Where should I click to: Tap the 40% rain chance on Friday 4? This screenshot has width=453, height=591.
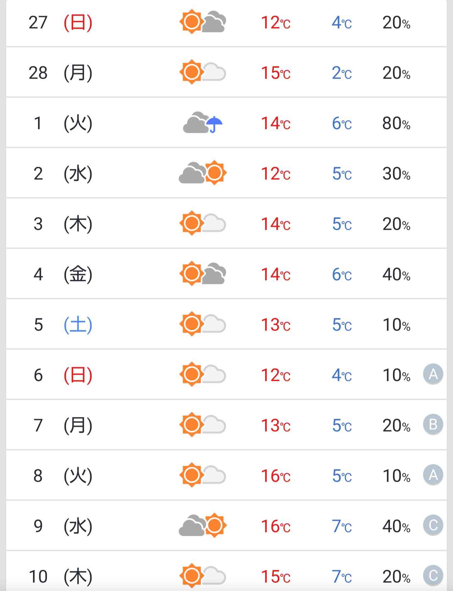point(396,274)
